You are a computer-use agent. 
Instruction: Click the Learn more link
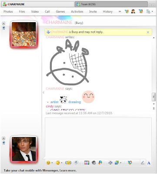tap(68, 171)
